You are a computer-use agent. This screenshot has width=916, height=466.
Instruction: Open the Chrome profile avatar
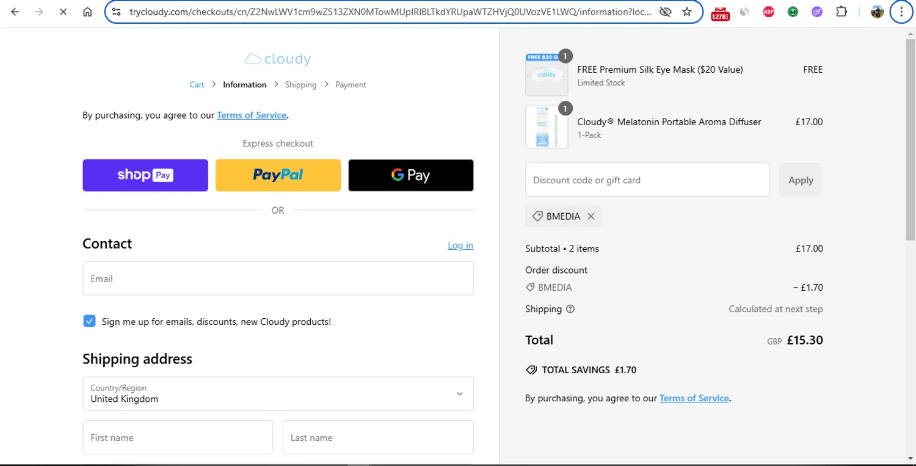click(x=878, y=12)
